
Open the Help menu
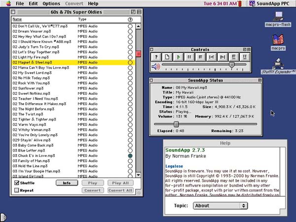(x=93, y=3)
